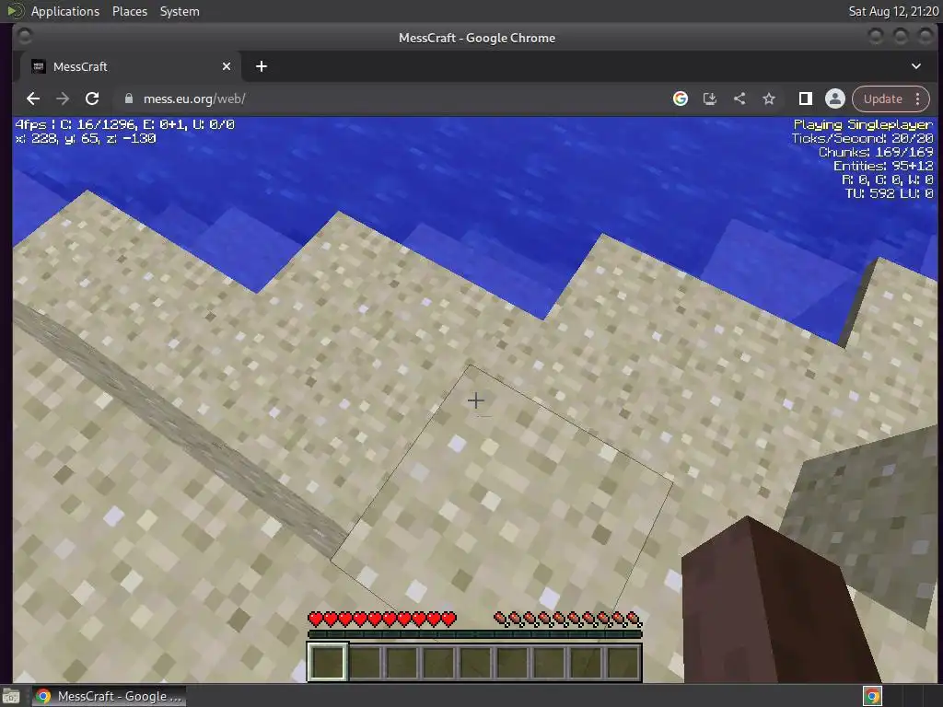The height and width of the screenshot is (707, 943).
Task: Click the red hearts health bar
Action: pyautogui.click(x=382, y=619)
